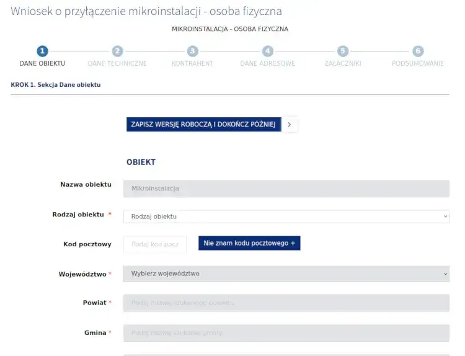Go to step 6 circle icon
465x356 pixels.
click(x=418, y=51)
